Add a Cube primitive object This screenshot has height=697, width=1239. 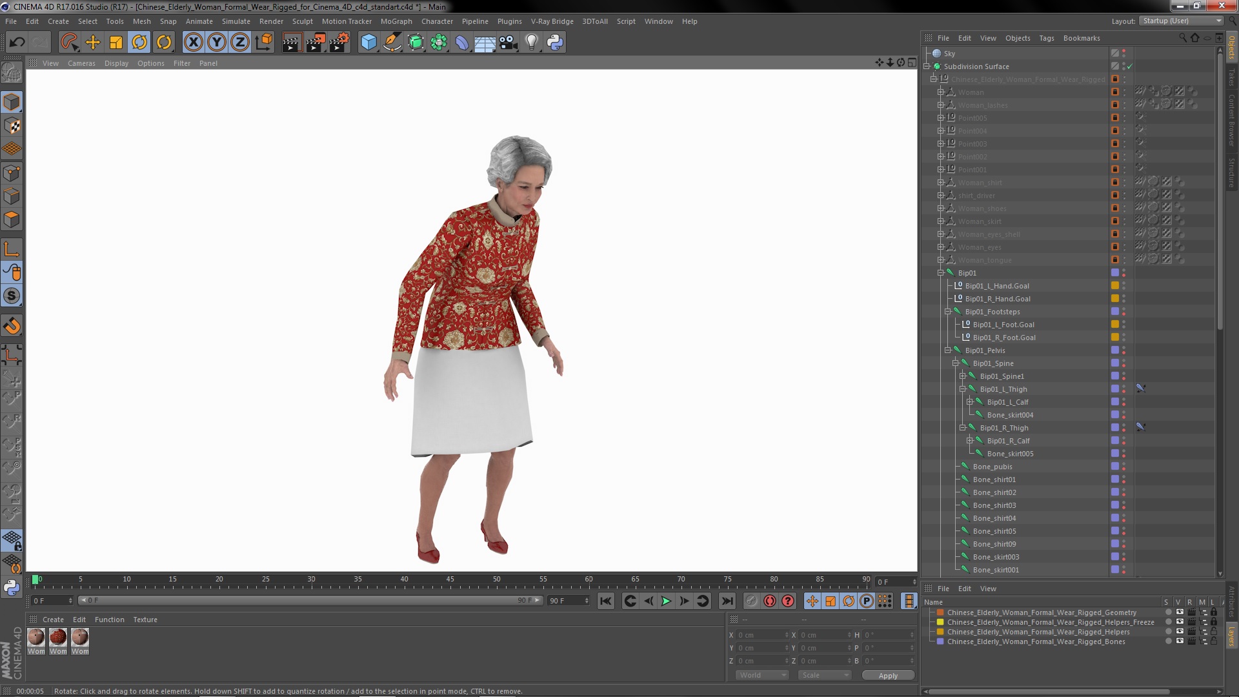[368, 43]
